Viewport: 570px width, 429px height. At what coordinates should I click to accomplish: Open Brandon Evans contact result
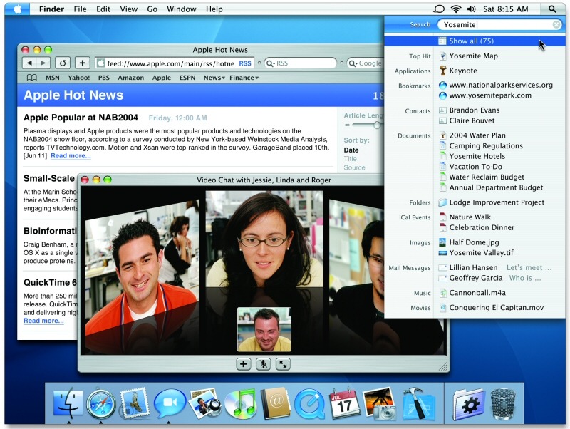(x=475, y=110)
